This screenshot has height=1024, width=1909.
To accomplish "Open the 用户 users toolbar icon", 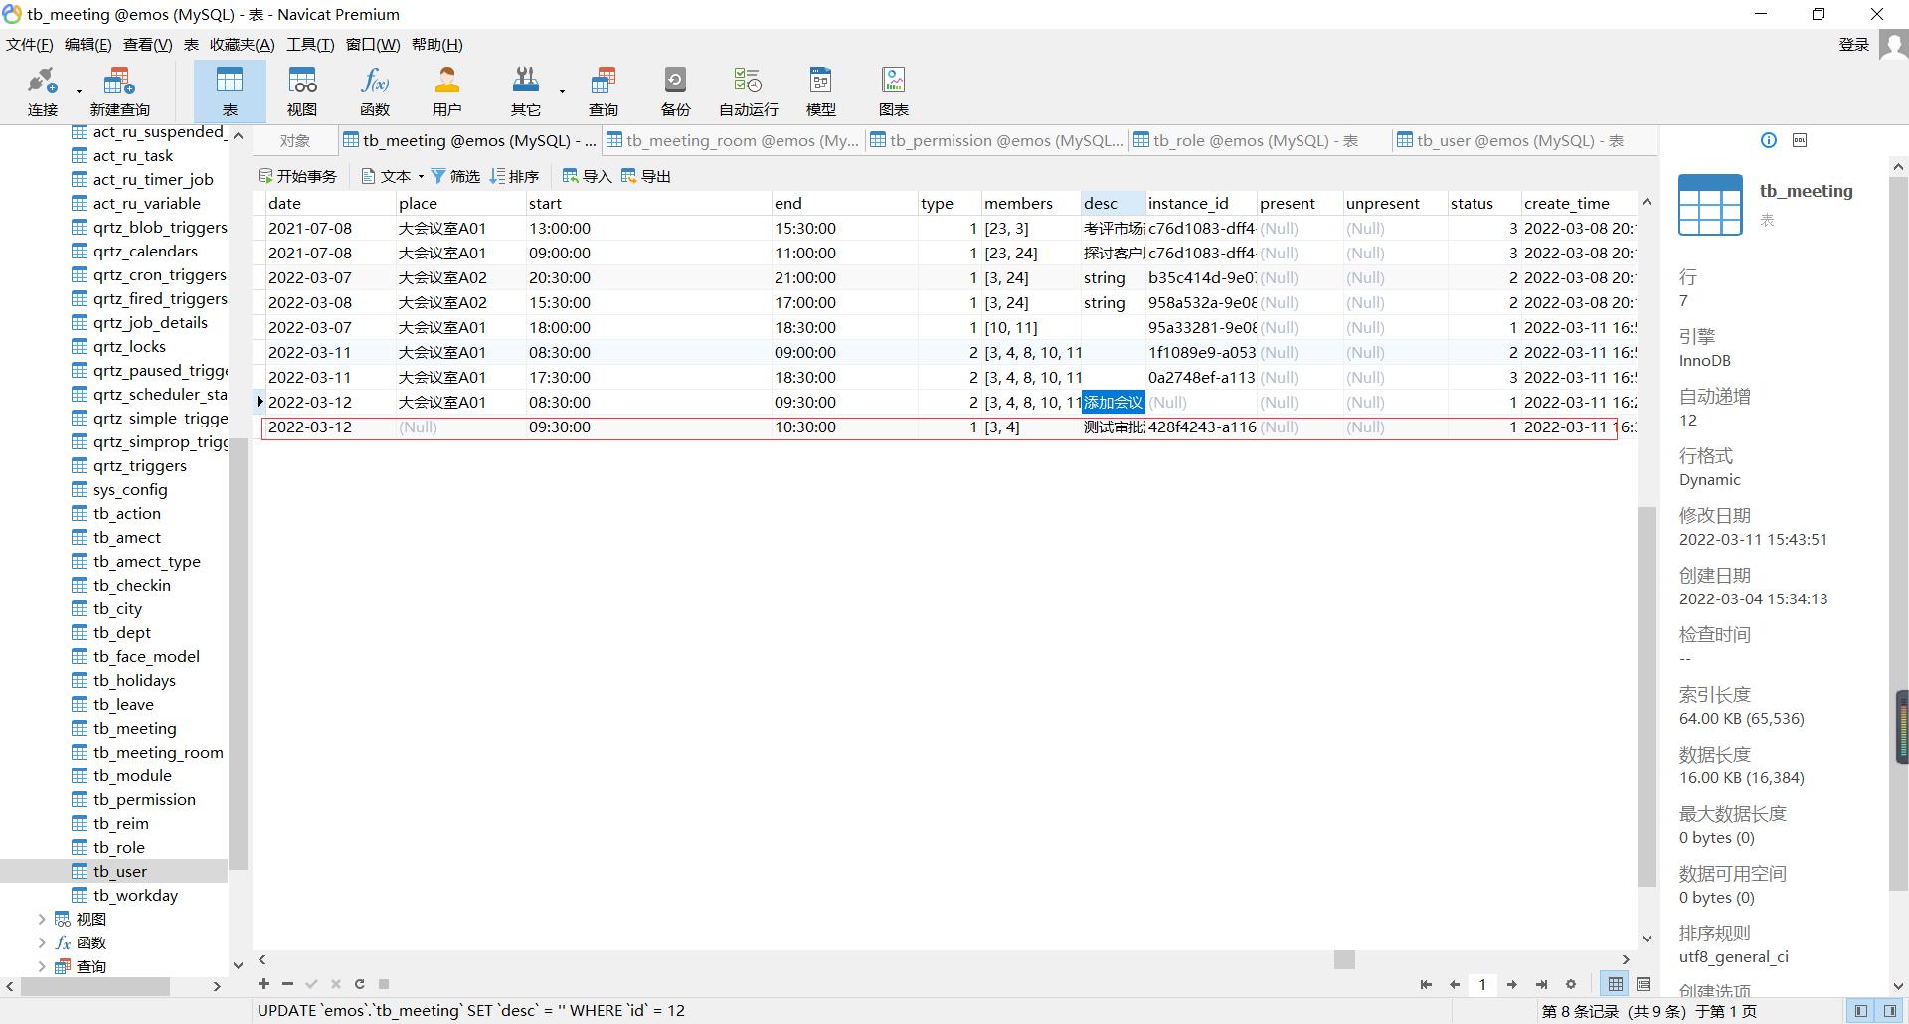I will coord(447,91).
